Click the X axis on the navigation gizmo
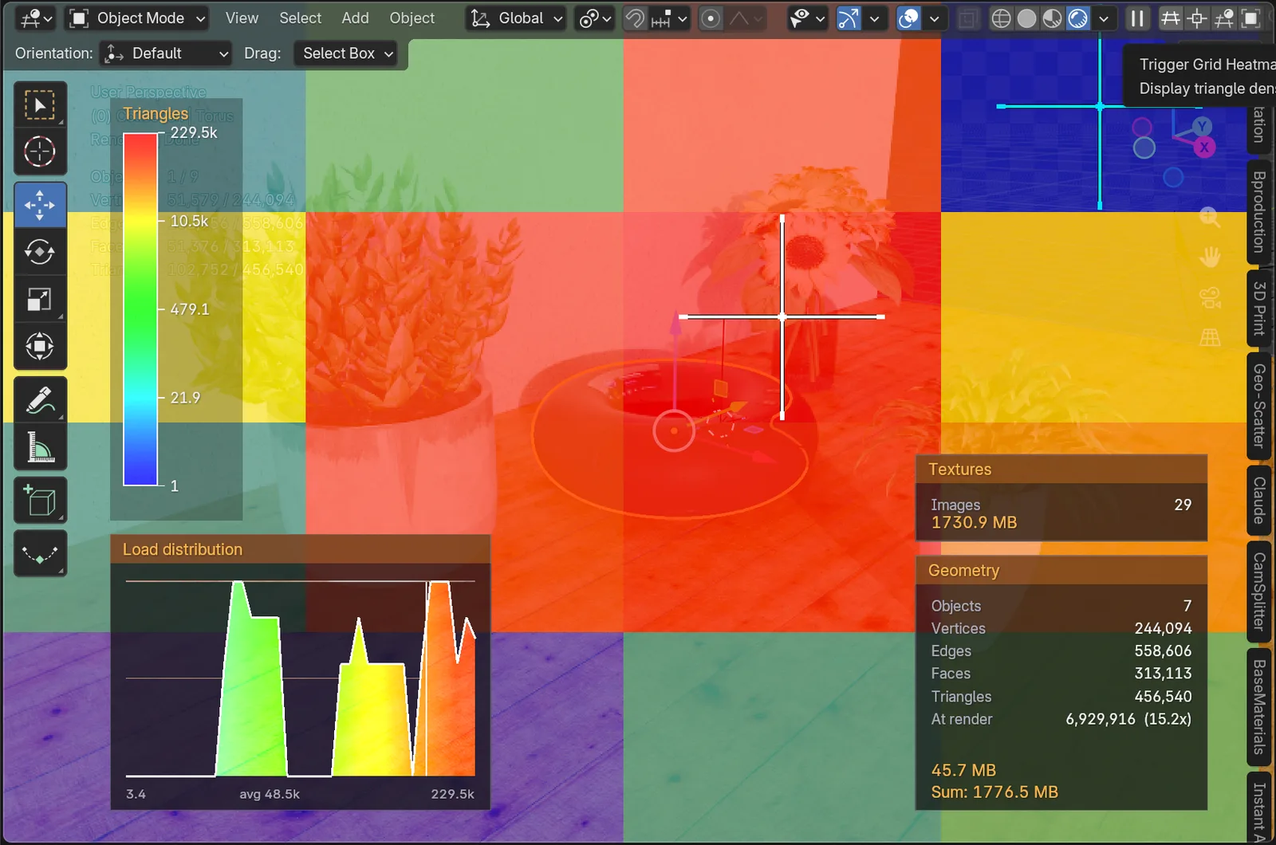Viewport: 1276px width, 845px height. tap(1204, 147)
